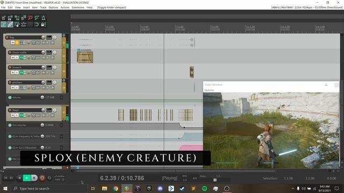Arm record on the Bug track
This screenshot has height=193, width=344.
pyautogui.click(x=7, y=38)
